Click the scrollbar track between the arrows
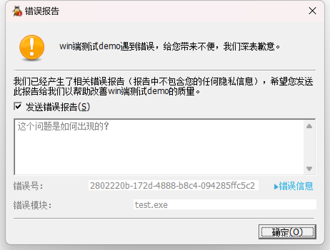 pos(309,147)
